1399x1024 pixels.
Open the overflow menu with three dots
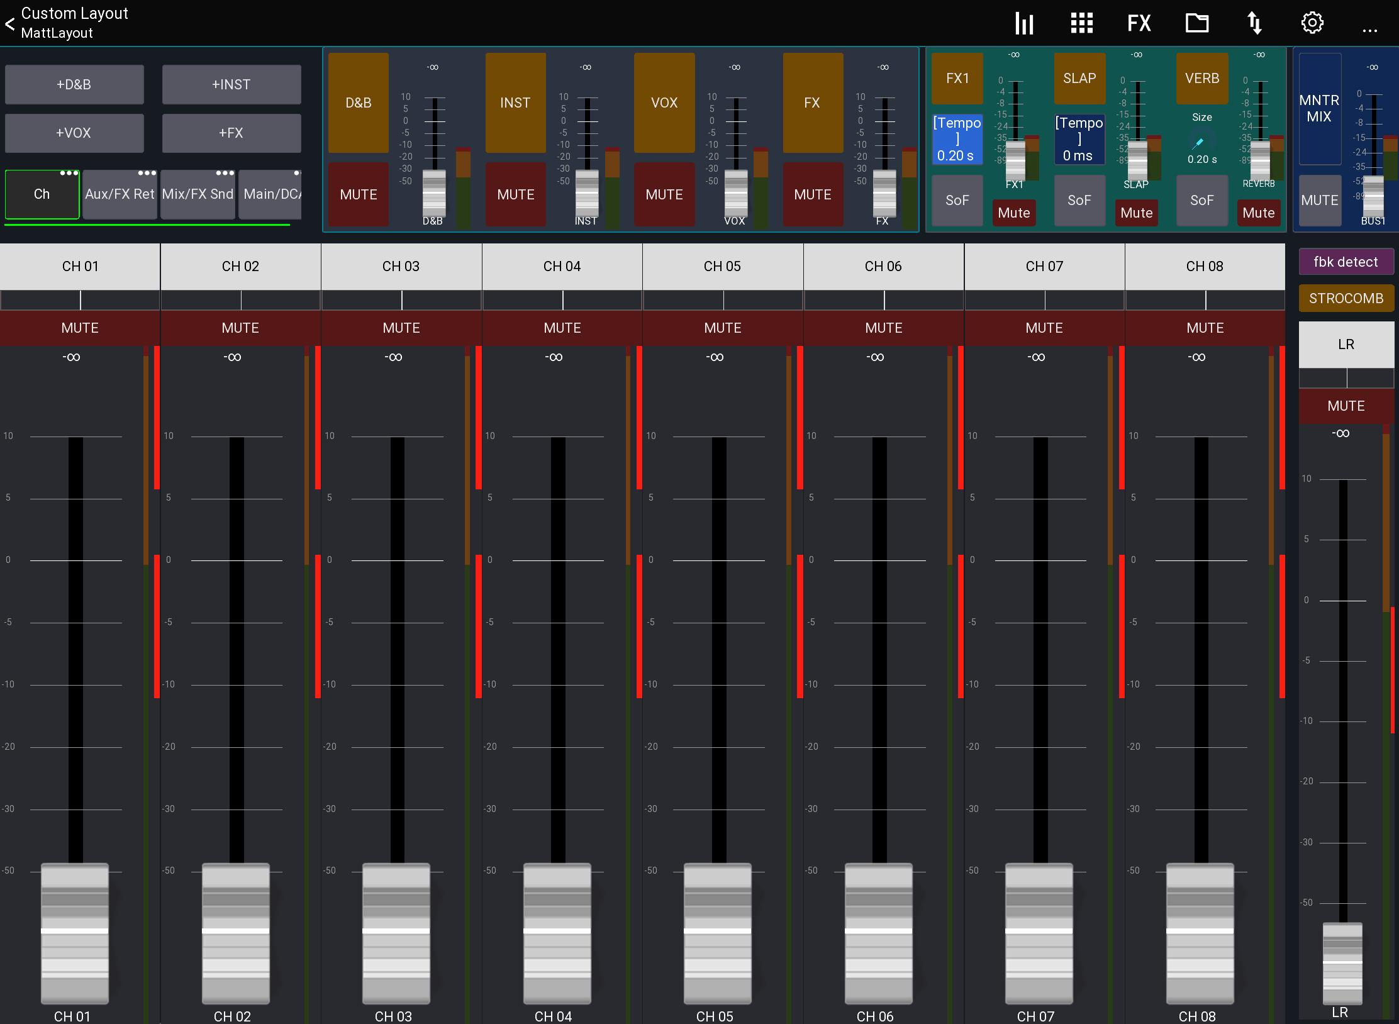(x=1370, y=28)
